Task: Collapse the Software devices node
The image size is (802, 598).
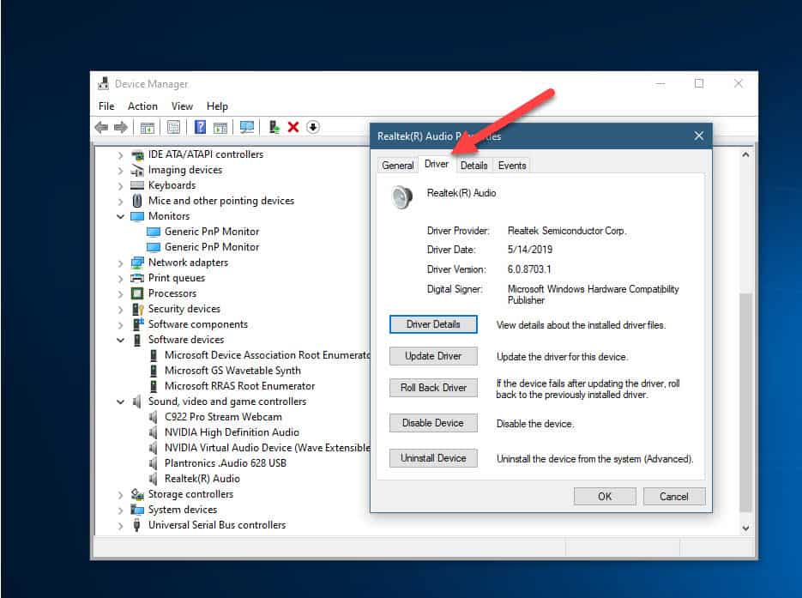Action: [120, 340]
